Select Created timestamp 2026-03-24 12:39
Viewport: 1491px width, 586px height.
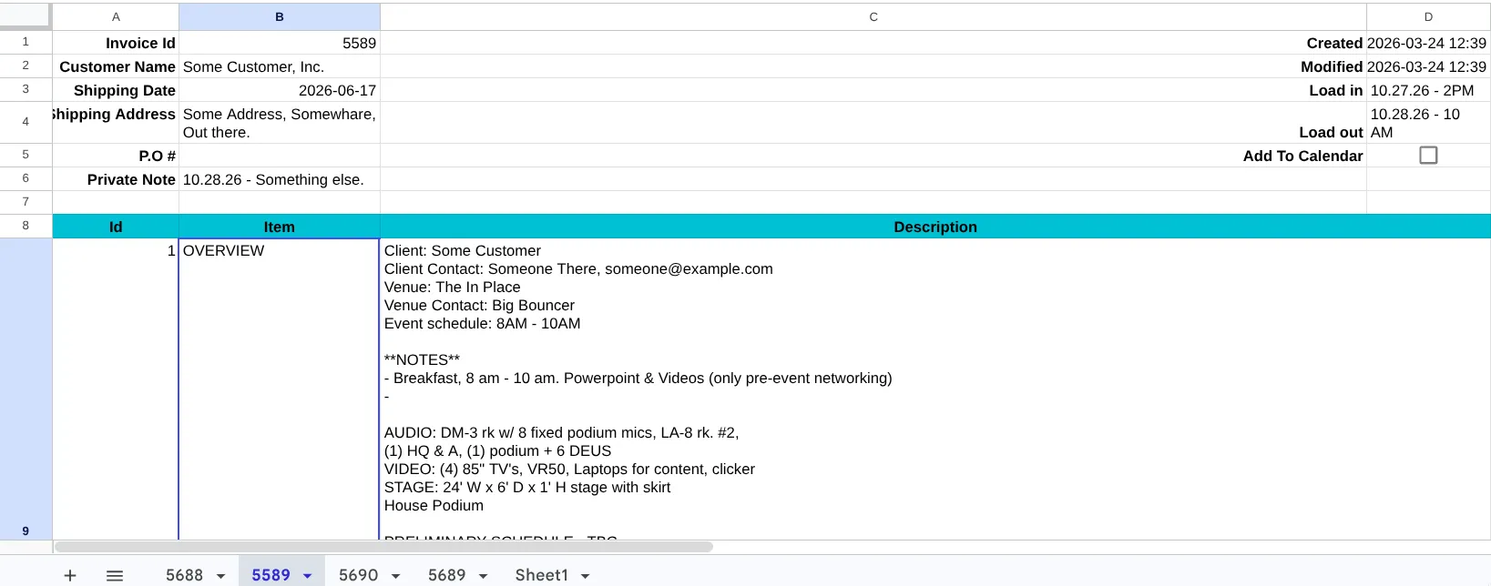(1428, 43)
